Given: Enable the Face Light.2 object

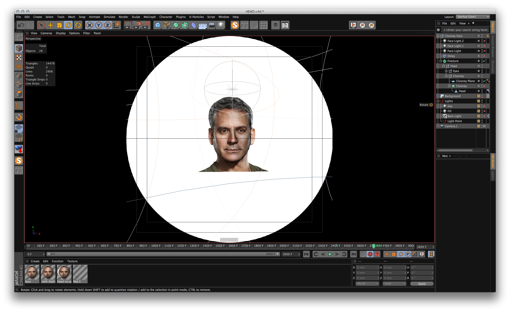Looking at the screenshot, I should click(x=484, y=41).
